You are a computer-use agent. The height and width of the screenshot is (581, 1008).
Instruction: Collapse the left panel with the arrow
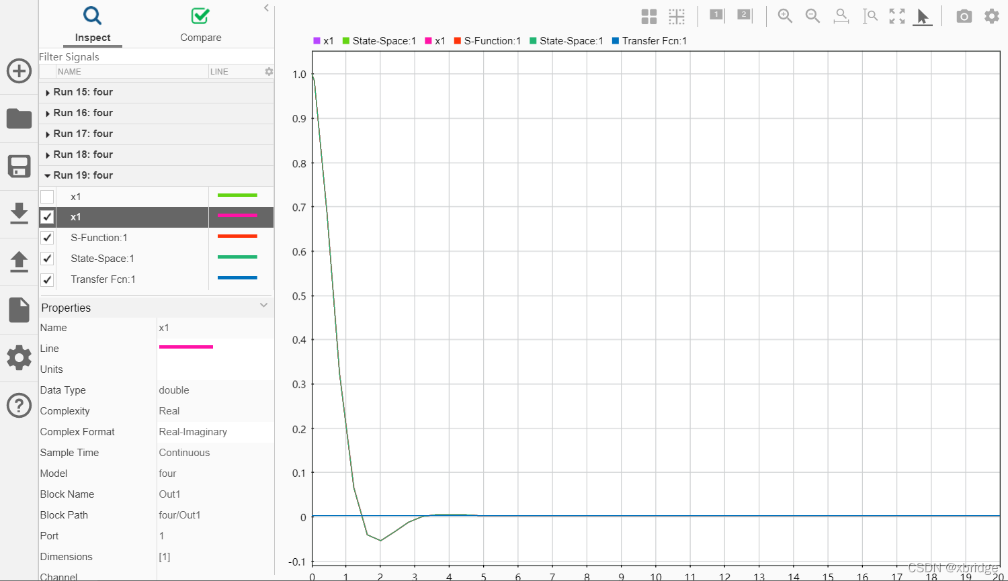[267, 8]
